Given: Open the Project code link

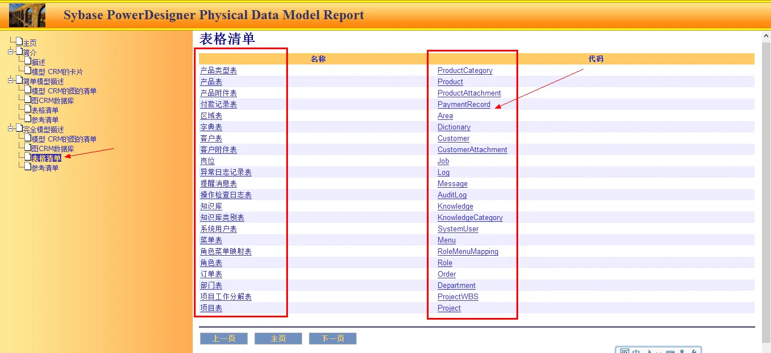Looking at the screenshot, I should (449, 308).
